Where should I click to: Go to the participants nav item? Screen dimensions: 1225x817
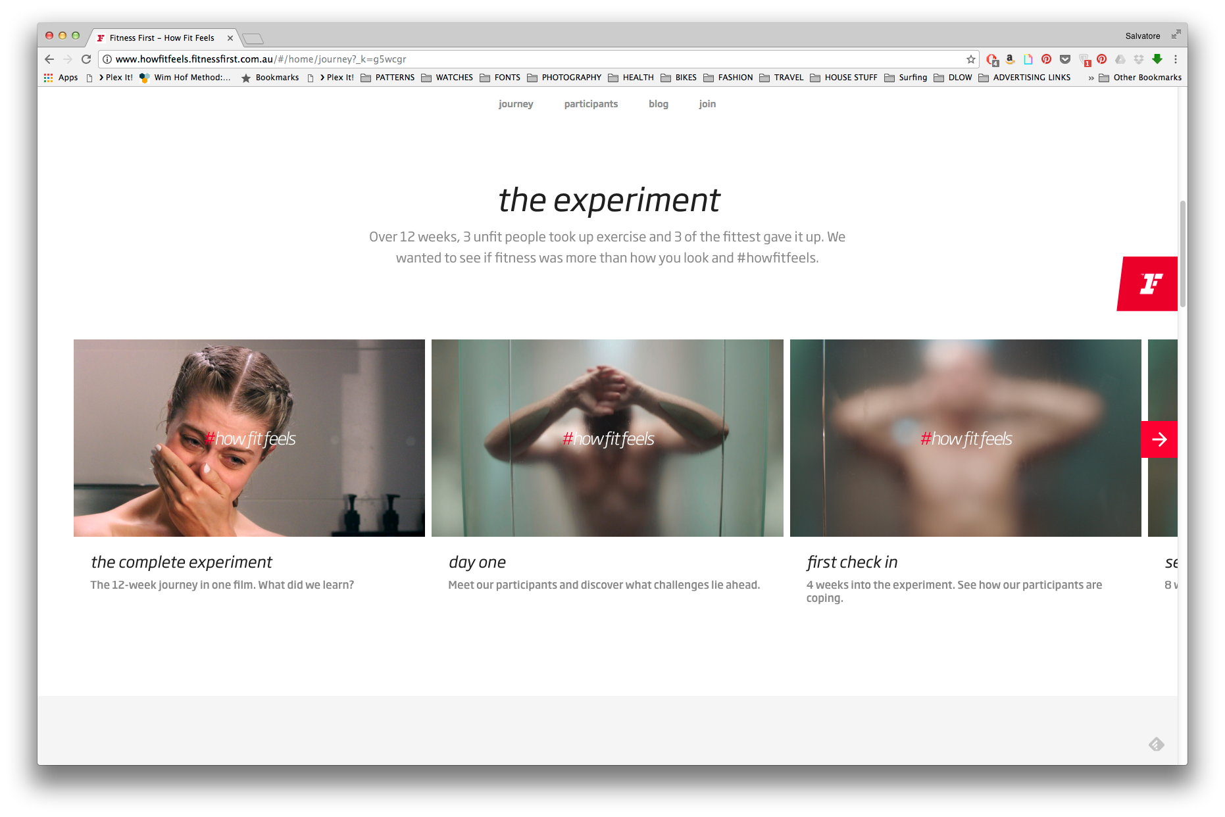coord(591,104)
